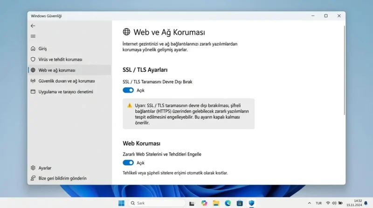The width and height of the screenshot is (373, 208).
Task: Click window icon beside Uygulama ve tarayıcı
Action: click(x=33, y=92)
